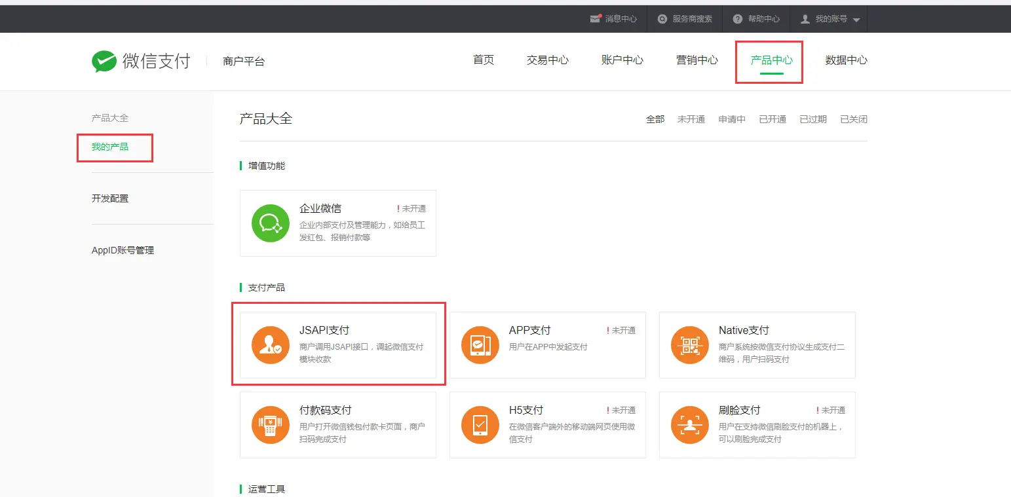
Task: Click 刷脸支付 description about 刷脸完成支付
Action: [x=782, y=433]
